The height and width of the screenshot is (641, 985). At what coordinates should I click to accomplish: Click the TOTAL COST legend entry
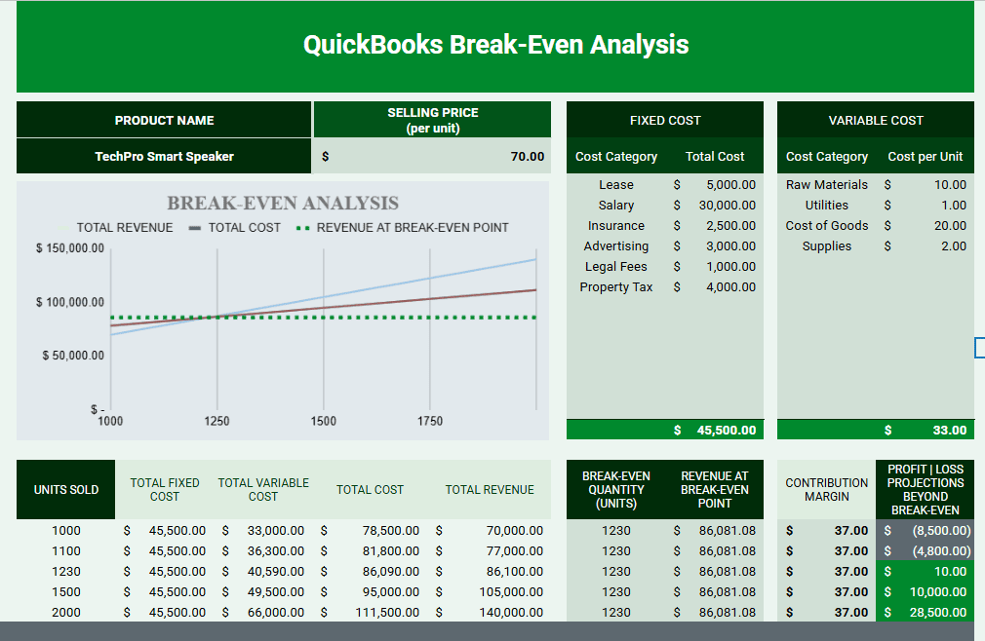(235, 228)
